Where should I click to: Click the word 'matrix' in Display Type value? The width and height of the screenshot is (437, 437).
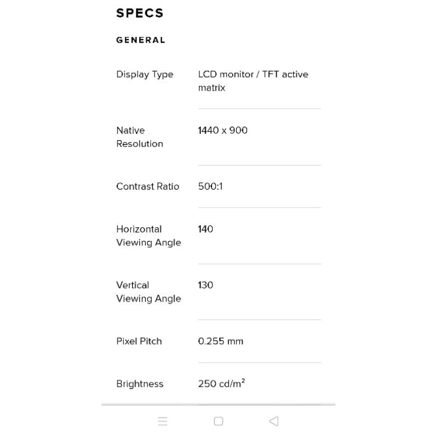tap(211, 88)
